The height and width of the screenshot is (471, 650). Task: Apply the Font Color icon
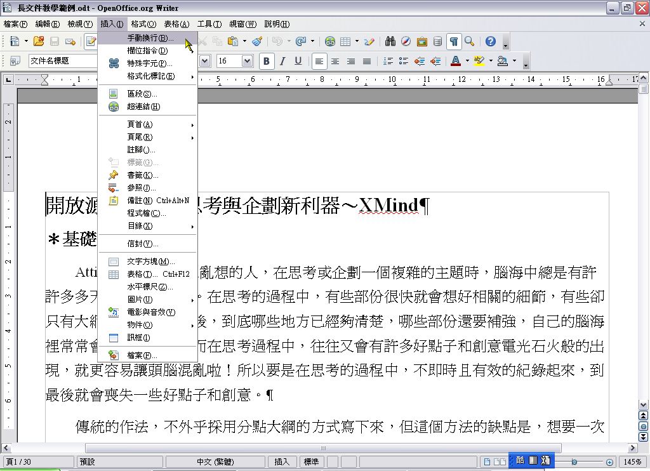[456, 61]
